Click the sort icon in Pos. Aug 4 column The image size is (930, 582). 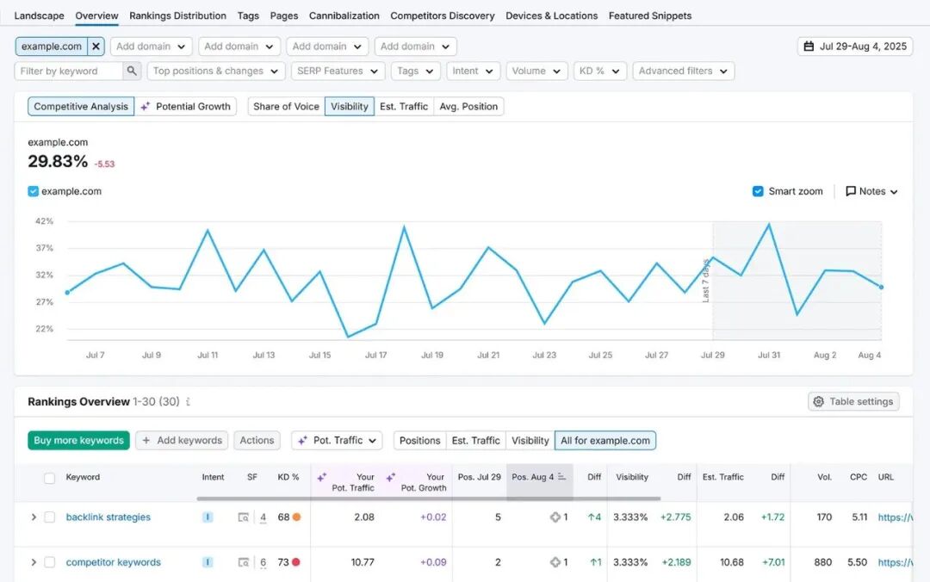tap(561, 477)
